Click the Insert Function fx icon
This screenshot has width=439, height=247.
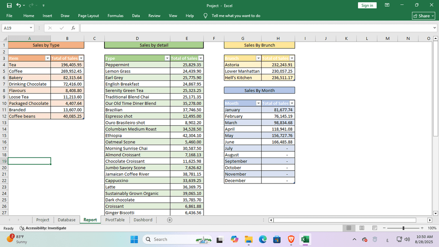pos(73,28)
